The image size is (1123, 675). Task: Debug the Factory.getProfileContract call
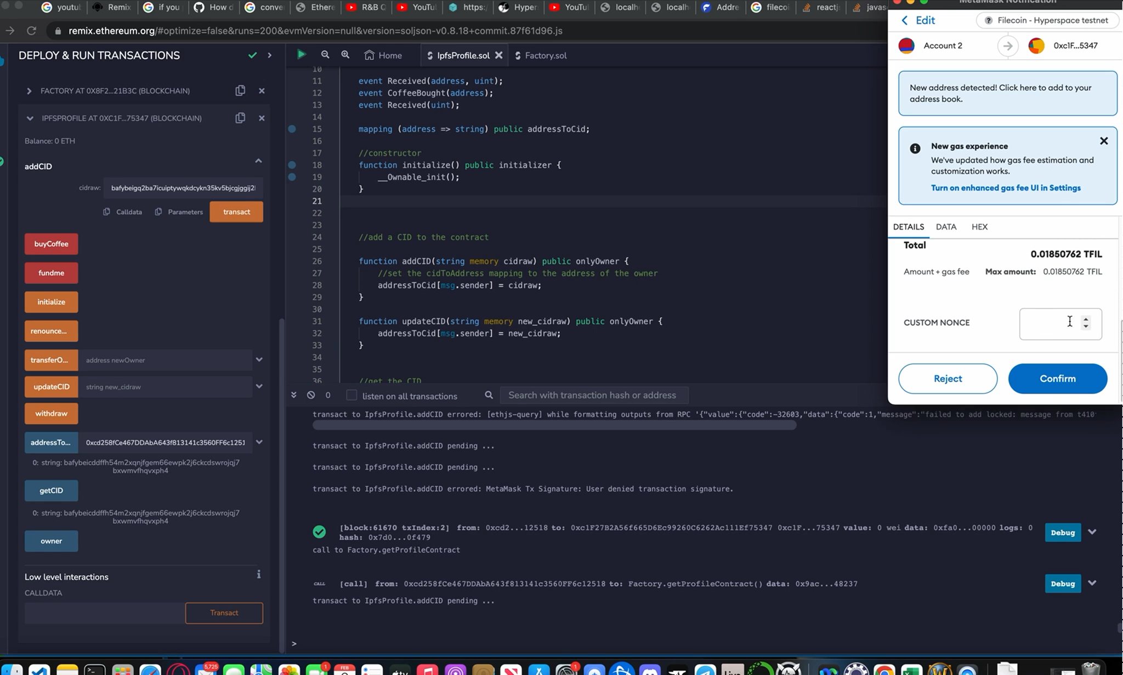click(1063, 584)
